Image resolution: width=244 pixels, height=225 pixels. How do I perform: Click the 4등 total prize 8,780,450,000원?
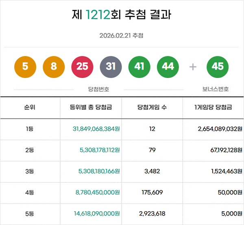coord(98,193)
